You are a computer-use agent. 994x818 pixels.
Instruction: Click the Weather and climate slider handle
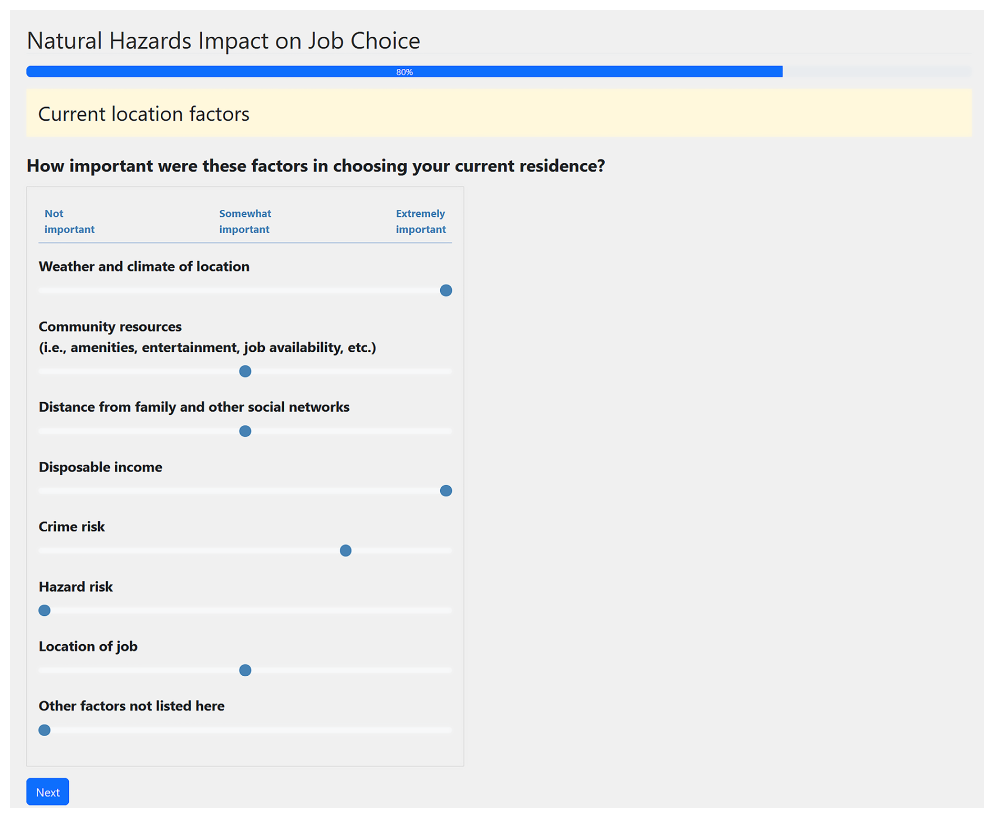click(x=446, y=290)
